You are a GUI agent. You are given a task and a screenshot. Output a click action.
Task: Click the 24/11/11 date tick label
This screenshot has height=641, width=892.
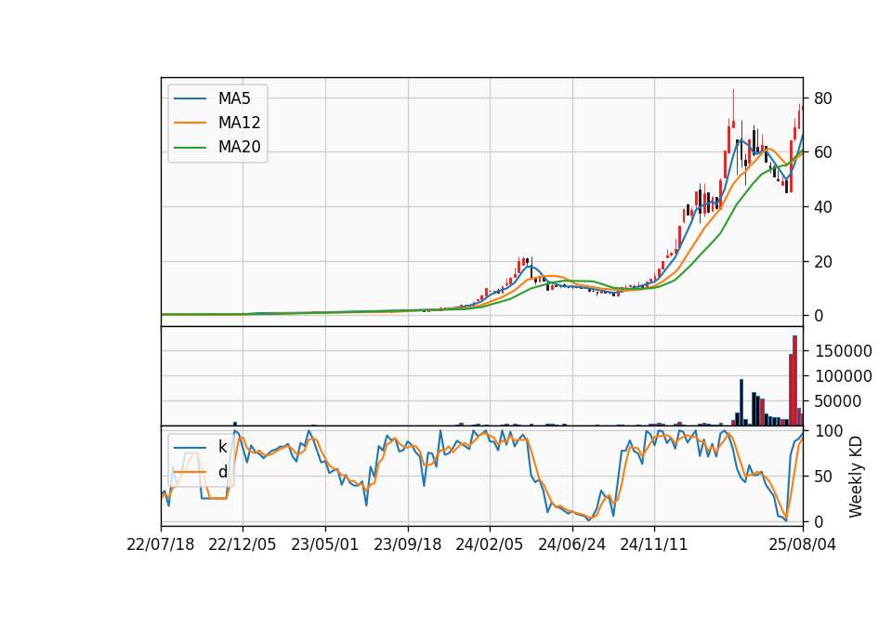click(x=653, y=544)
